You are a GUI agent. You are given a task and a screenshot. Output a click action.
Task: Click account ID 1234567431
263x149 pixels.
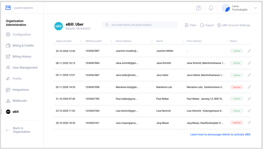click(92, 123)
